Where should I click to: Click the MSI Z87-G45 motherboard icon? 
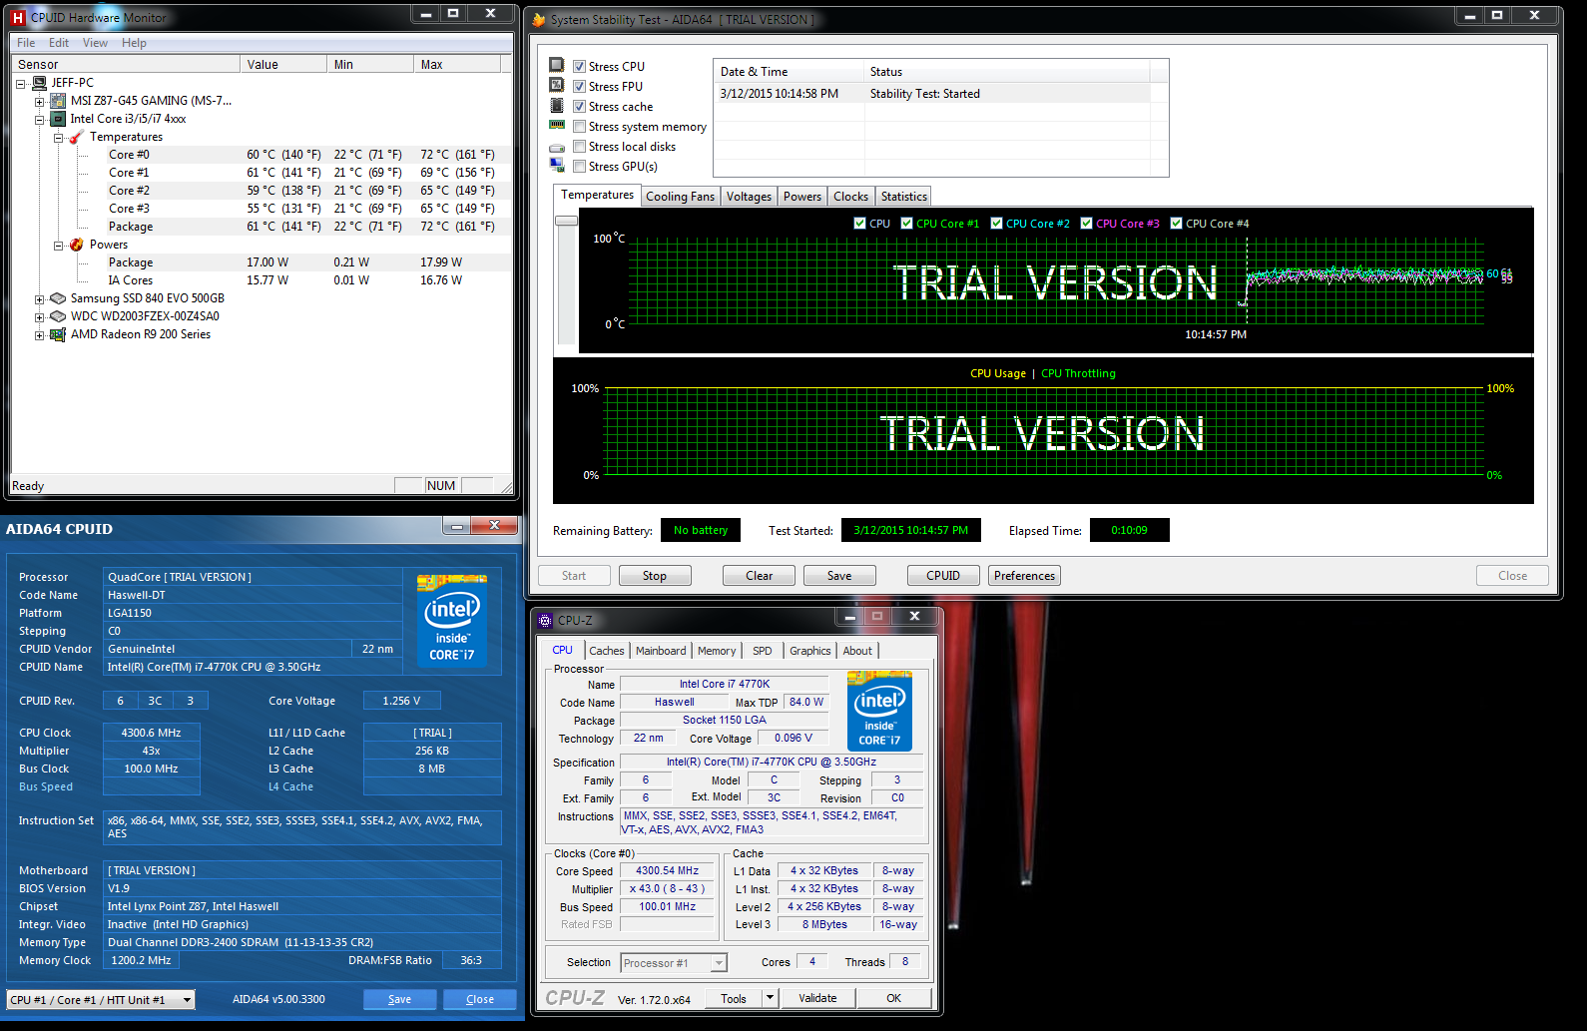click(58, 101)
